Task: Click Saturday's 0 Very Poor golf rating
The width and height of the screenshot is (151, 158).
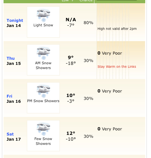Action: point(110,129)
